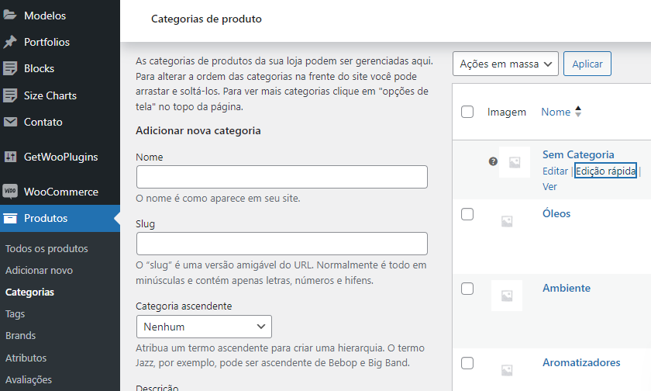Select the Ambiente category checkbox
This screenshot has height=391, width=651.
(x=467, y=289)
